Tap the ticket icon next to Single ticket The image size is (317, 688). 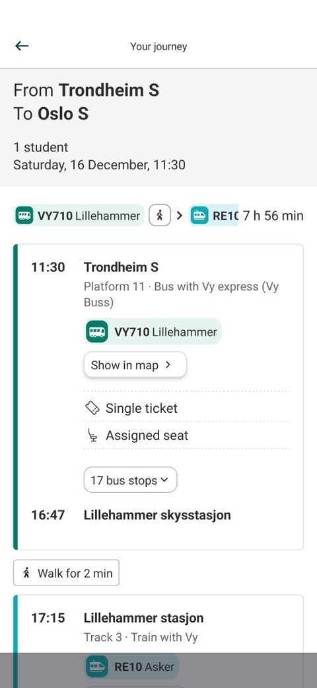click(92, 408)
